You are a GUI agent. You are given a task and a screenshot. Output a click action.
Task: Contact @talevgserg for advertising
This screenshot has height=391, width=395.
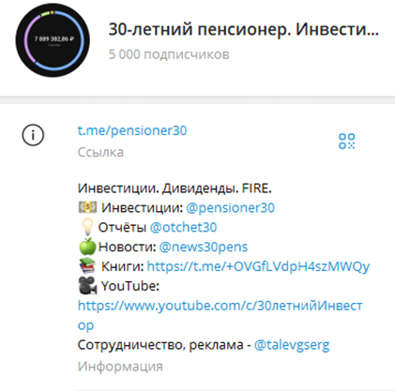click(x=292, y=345)
